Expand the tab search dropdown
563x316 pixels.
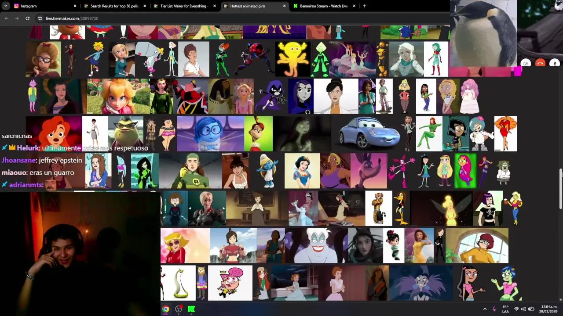(6, 6)
